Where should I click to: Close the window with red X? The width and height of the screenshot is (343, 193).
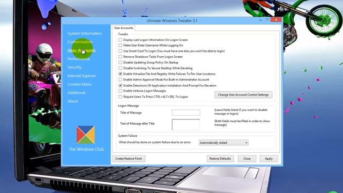(276, 20)
